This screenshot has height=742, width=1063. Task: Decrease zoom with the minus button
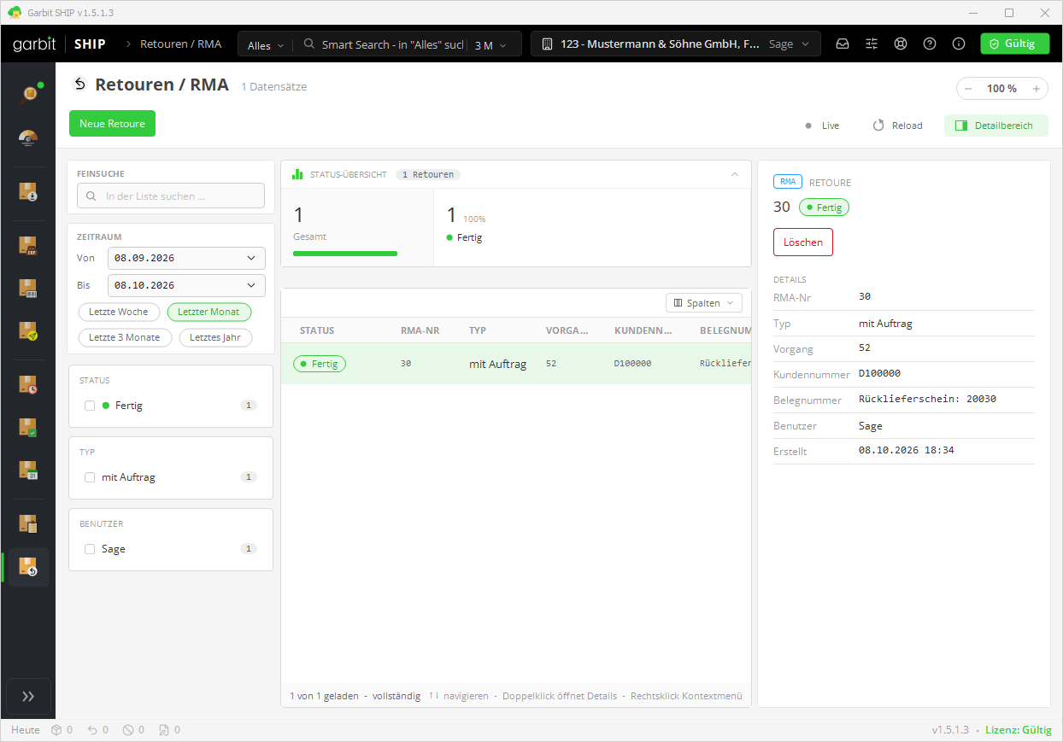tap(968, 89)
